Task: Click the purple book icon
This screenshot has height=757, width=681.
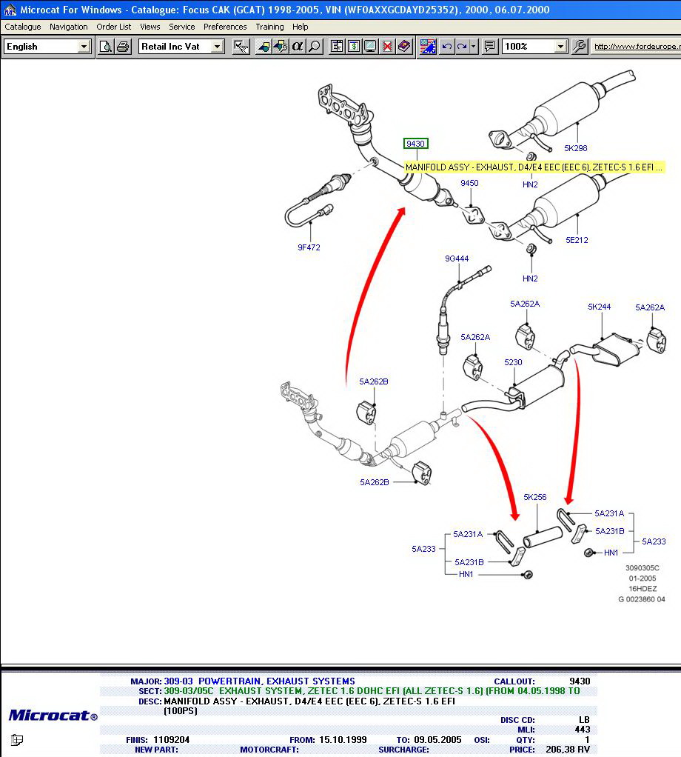Action: tap(404, 47)
